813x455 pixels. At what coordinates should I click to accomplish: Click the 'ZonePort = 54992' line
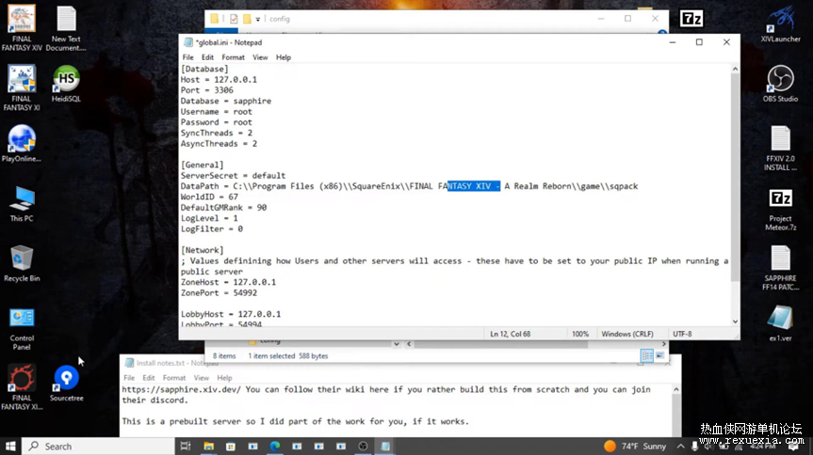coord(219,293)
